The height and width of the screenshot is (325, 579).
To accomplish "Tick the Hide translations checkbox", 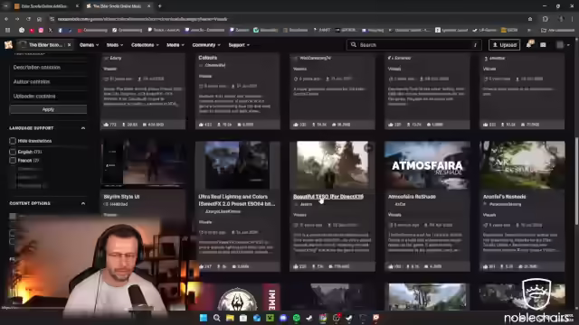I will [13, 141].
